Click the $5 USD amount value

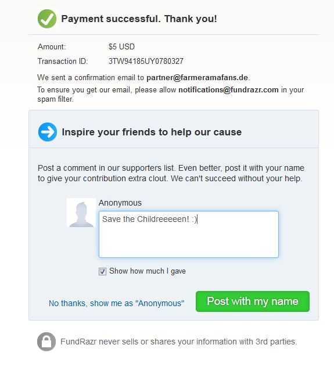[x=121, y=46]
